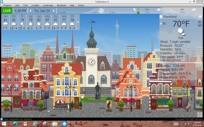Click the Dew point 54°F line

pyautogui.click(x=172, y=57)
